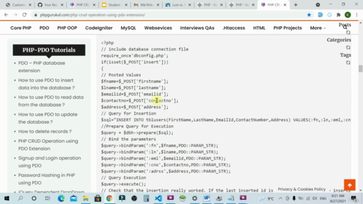View site lock info in address bar

tap(35, 15)
